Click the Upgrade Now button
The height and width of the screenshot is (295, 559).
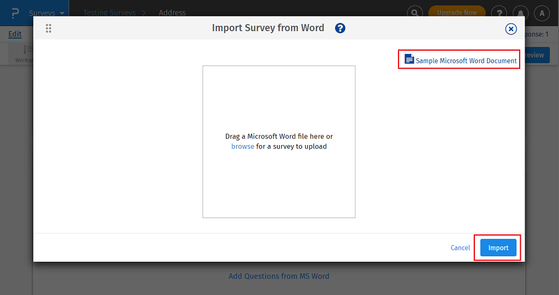[x=457, y=13]
